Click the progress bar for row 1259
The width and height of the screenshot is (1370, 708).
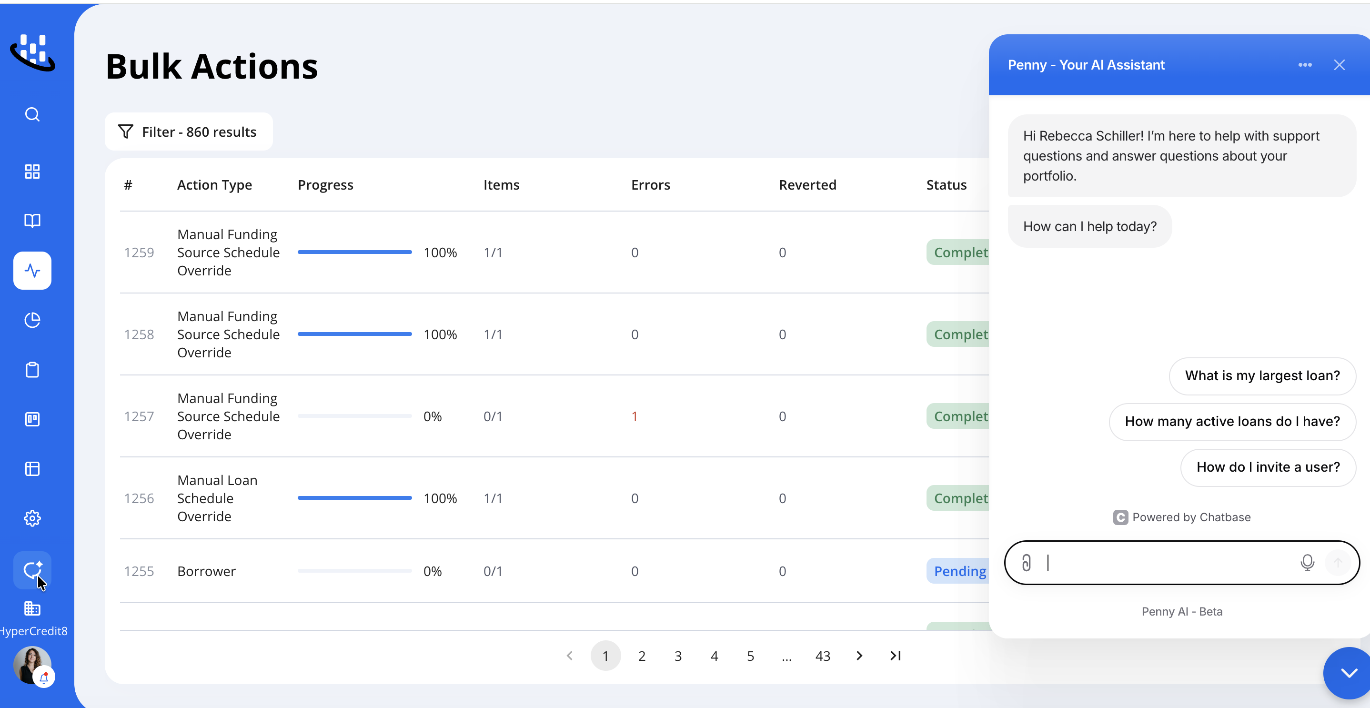point(355,252)
